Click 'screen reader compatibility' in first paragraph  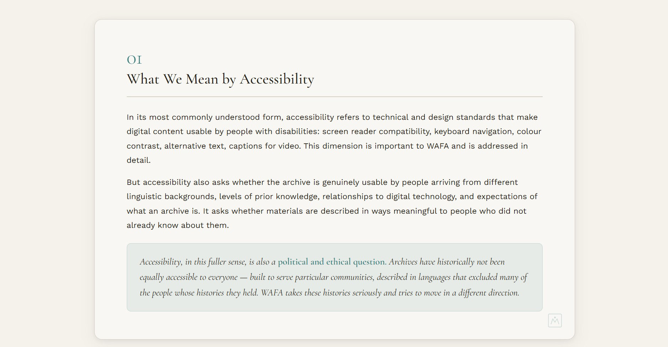point(377,132)
